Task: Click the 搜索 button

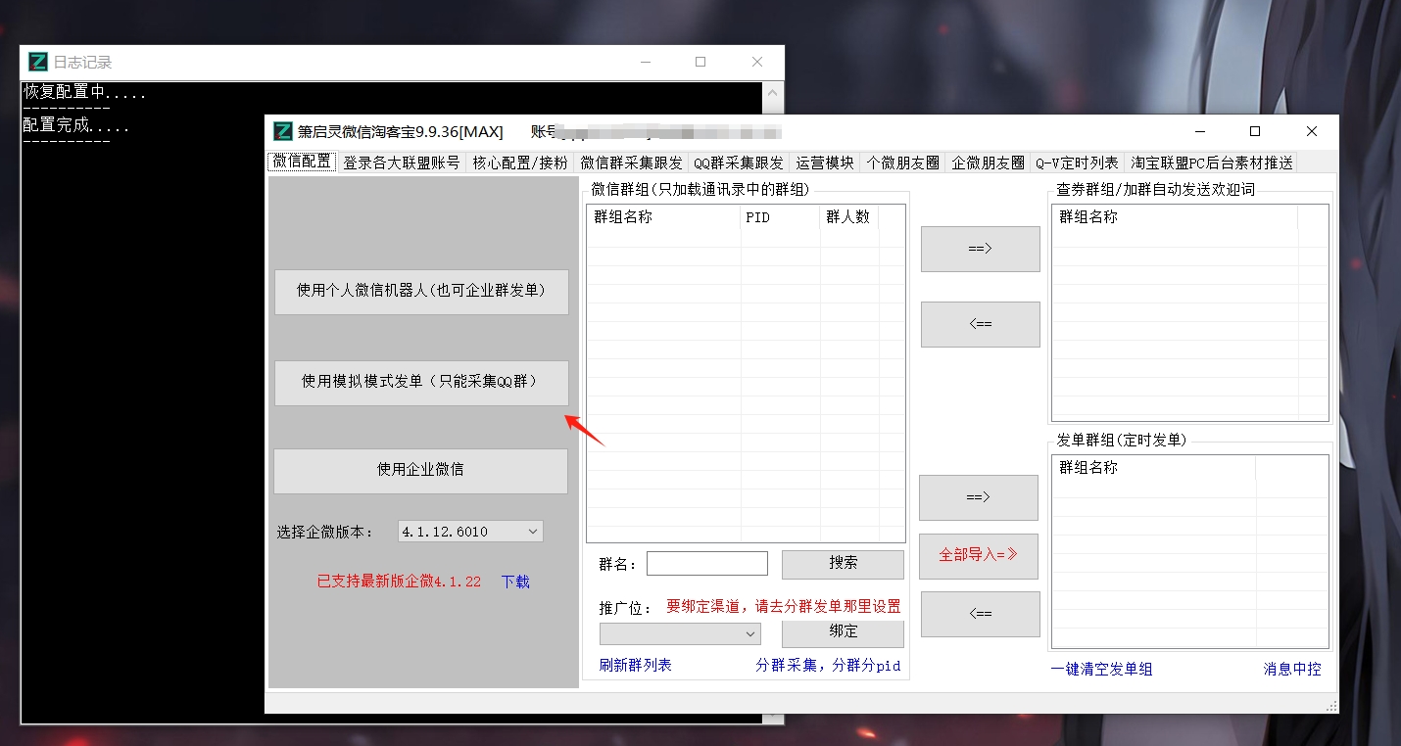Action: tap(843, 564)
